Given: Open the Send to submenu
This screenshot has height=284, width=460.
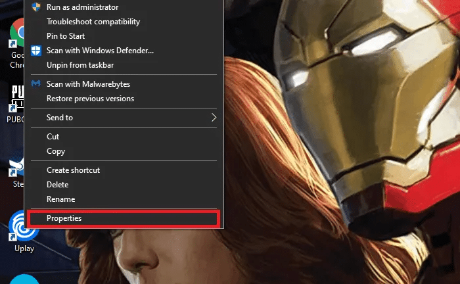Looking at the screenshot, I should tap(124, 118).
